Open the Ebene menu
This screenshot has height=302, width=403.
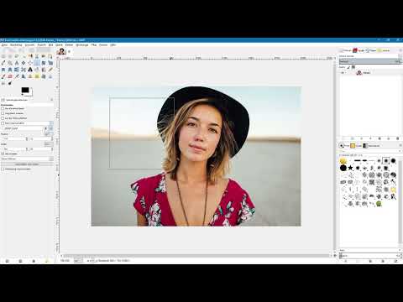59,44
